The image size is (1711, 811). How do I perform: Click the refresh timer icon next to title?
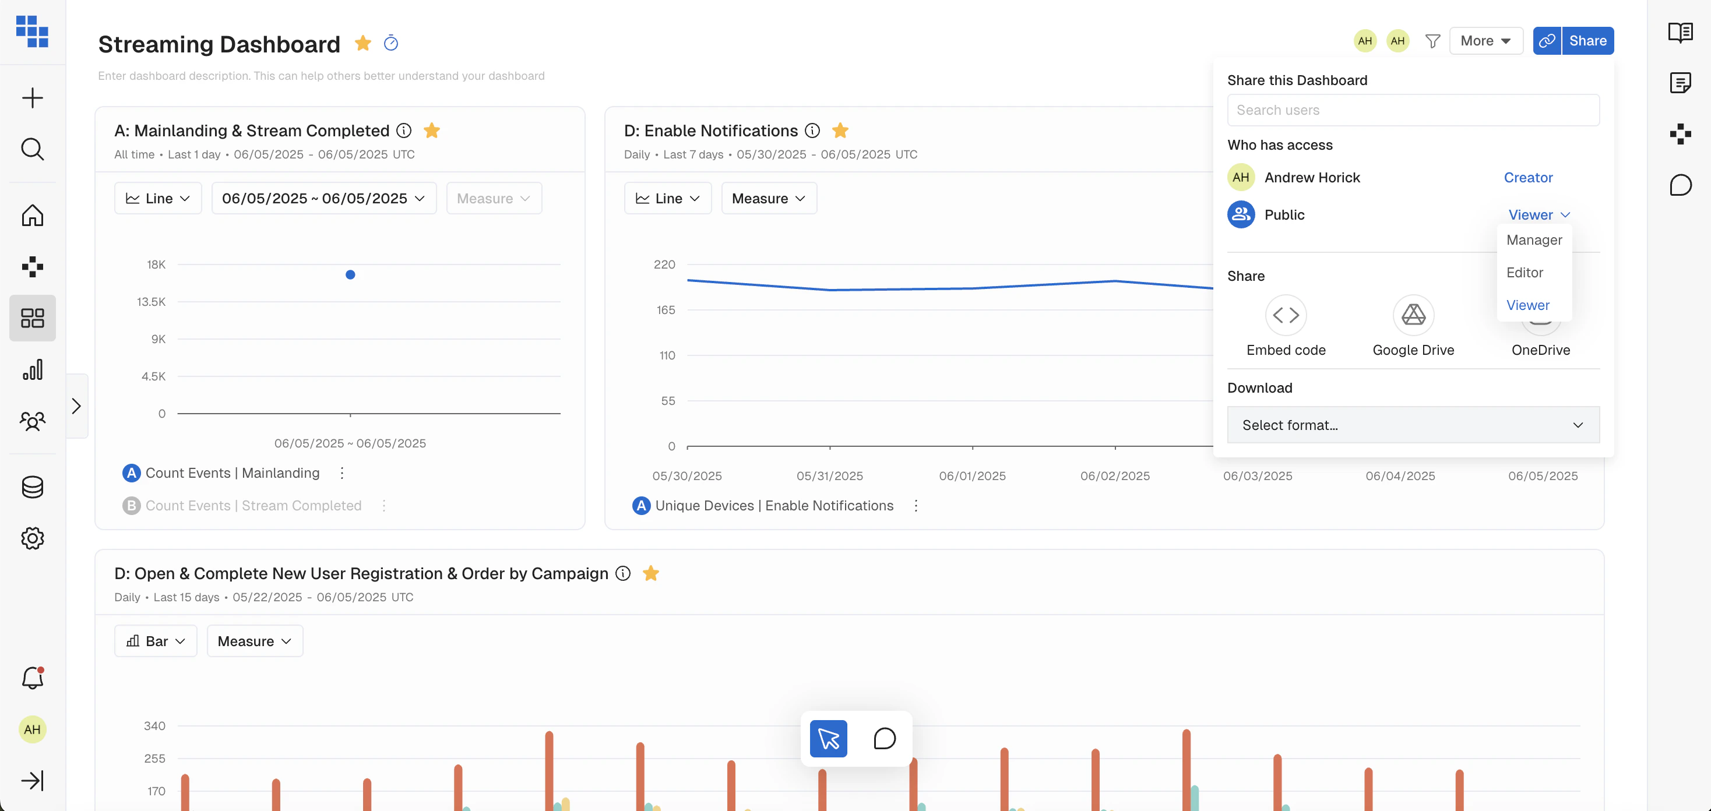[x=390, y=43]
